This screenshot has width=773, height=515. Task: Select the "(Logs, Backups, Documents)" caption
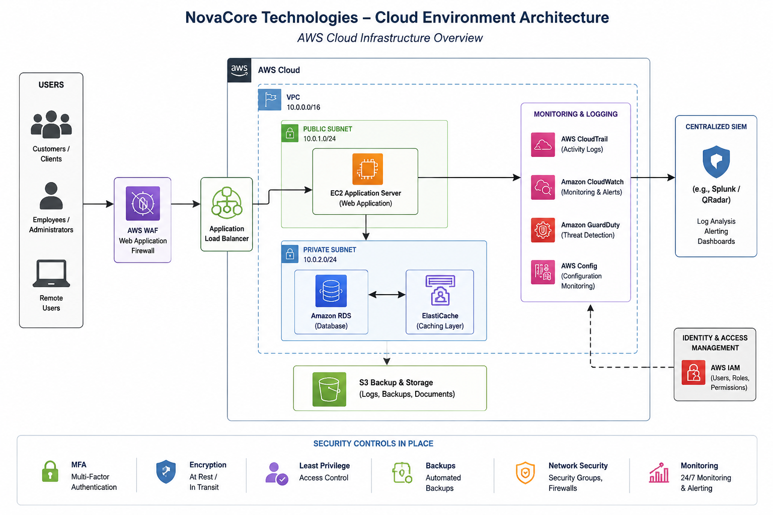[x=407, y=394]
